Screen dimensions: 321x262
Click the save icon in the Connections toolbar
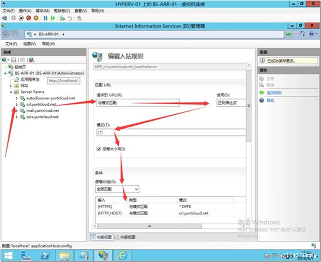click(14, 60)
